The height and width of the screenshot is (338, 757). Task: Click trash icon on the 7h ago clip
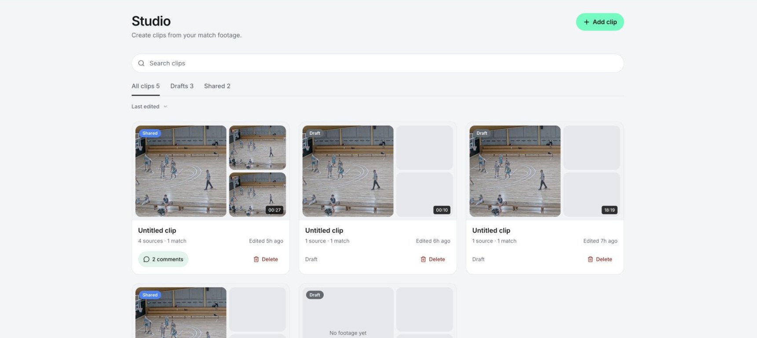[x=590, y=259]
